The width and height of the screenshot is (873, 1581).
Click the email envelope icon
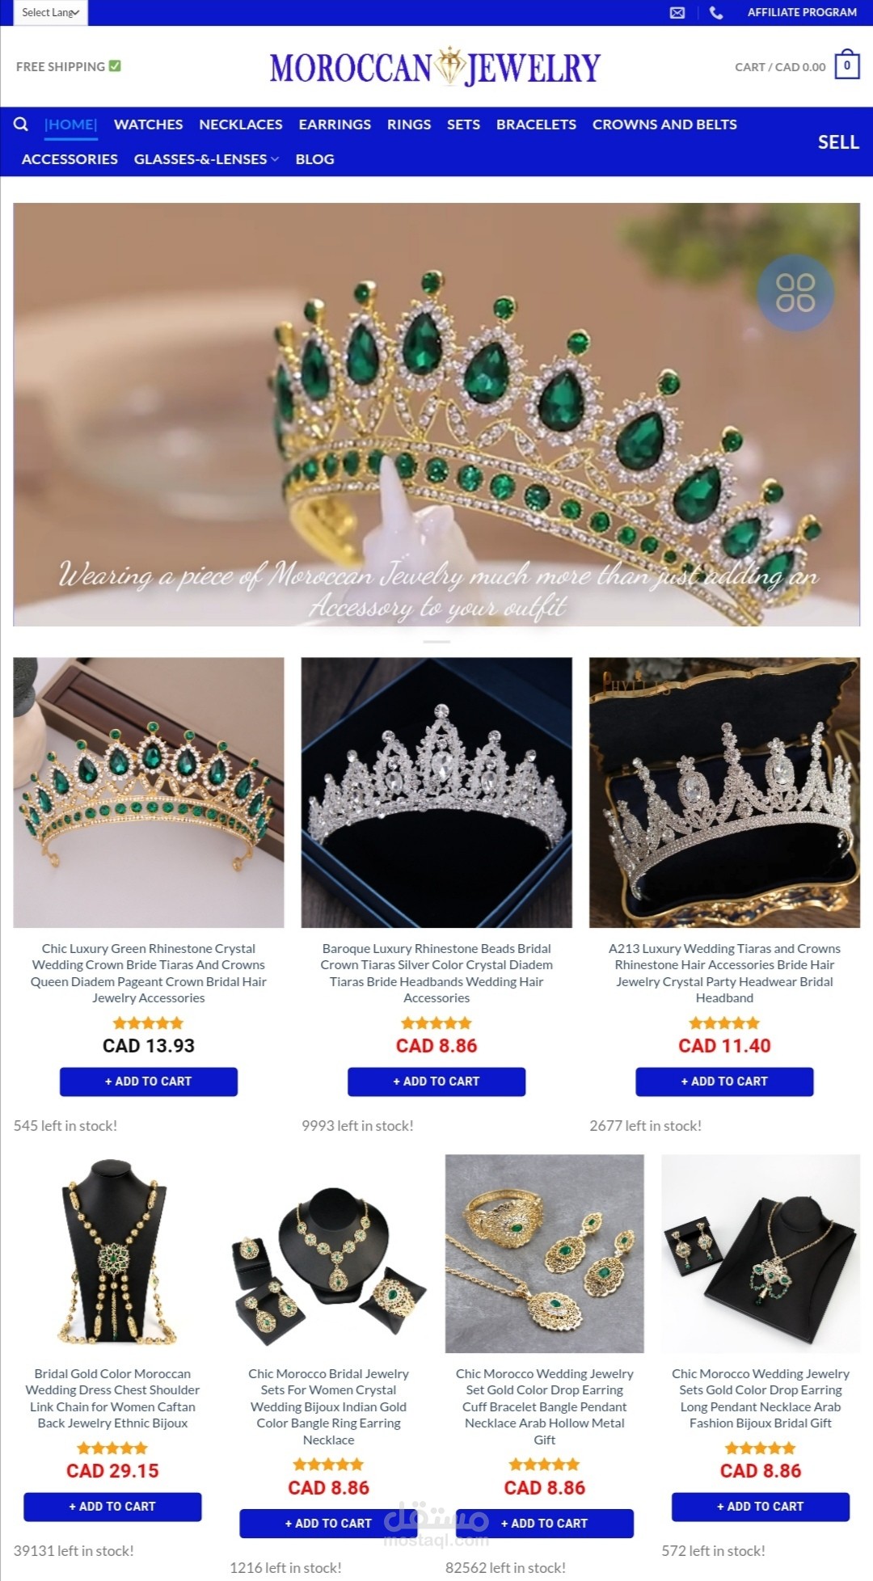click(677, 12)
